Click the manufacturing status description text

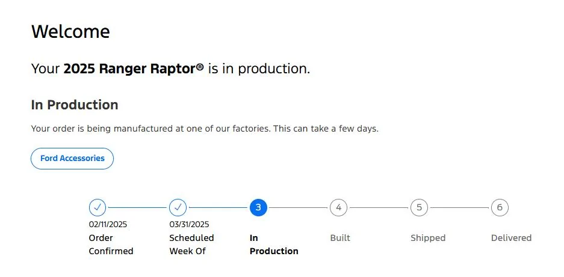[205, 129]
